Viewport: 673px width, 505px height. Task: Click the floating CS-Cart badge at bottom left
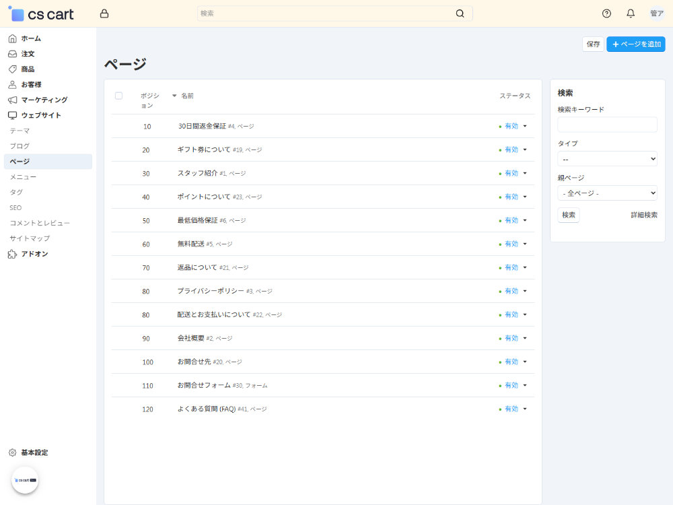click(x=25, y=480)
